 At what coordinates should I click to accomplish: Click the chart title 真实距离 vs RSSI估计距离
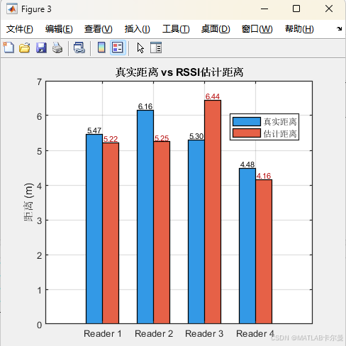(x=179, y=72)
